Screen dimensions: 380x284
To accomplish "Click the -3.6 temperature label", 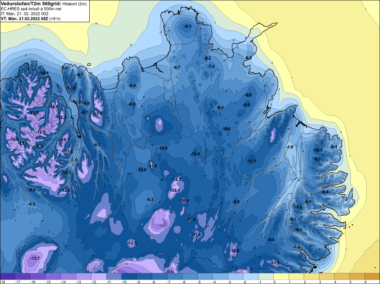I will click(x=74, y=159).
